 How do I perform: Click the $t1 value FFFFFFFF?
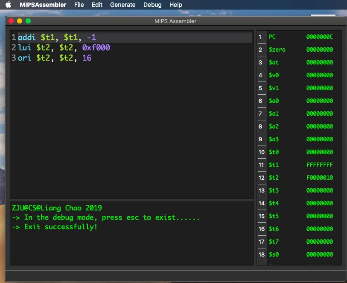pos(320,165)
